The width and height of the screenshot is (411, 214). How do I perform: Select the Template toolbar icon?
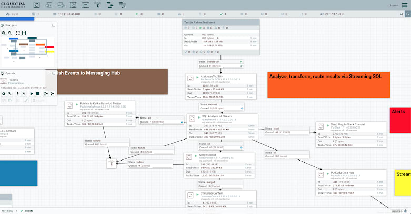click(x=110, y=5)
